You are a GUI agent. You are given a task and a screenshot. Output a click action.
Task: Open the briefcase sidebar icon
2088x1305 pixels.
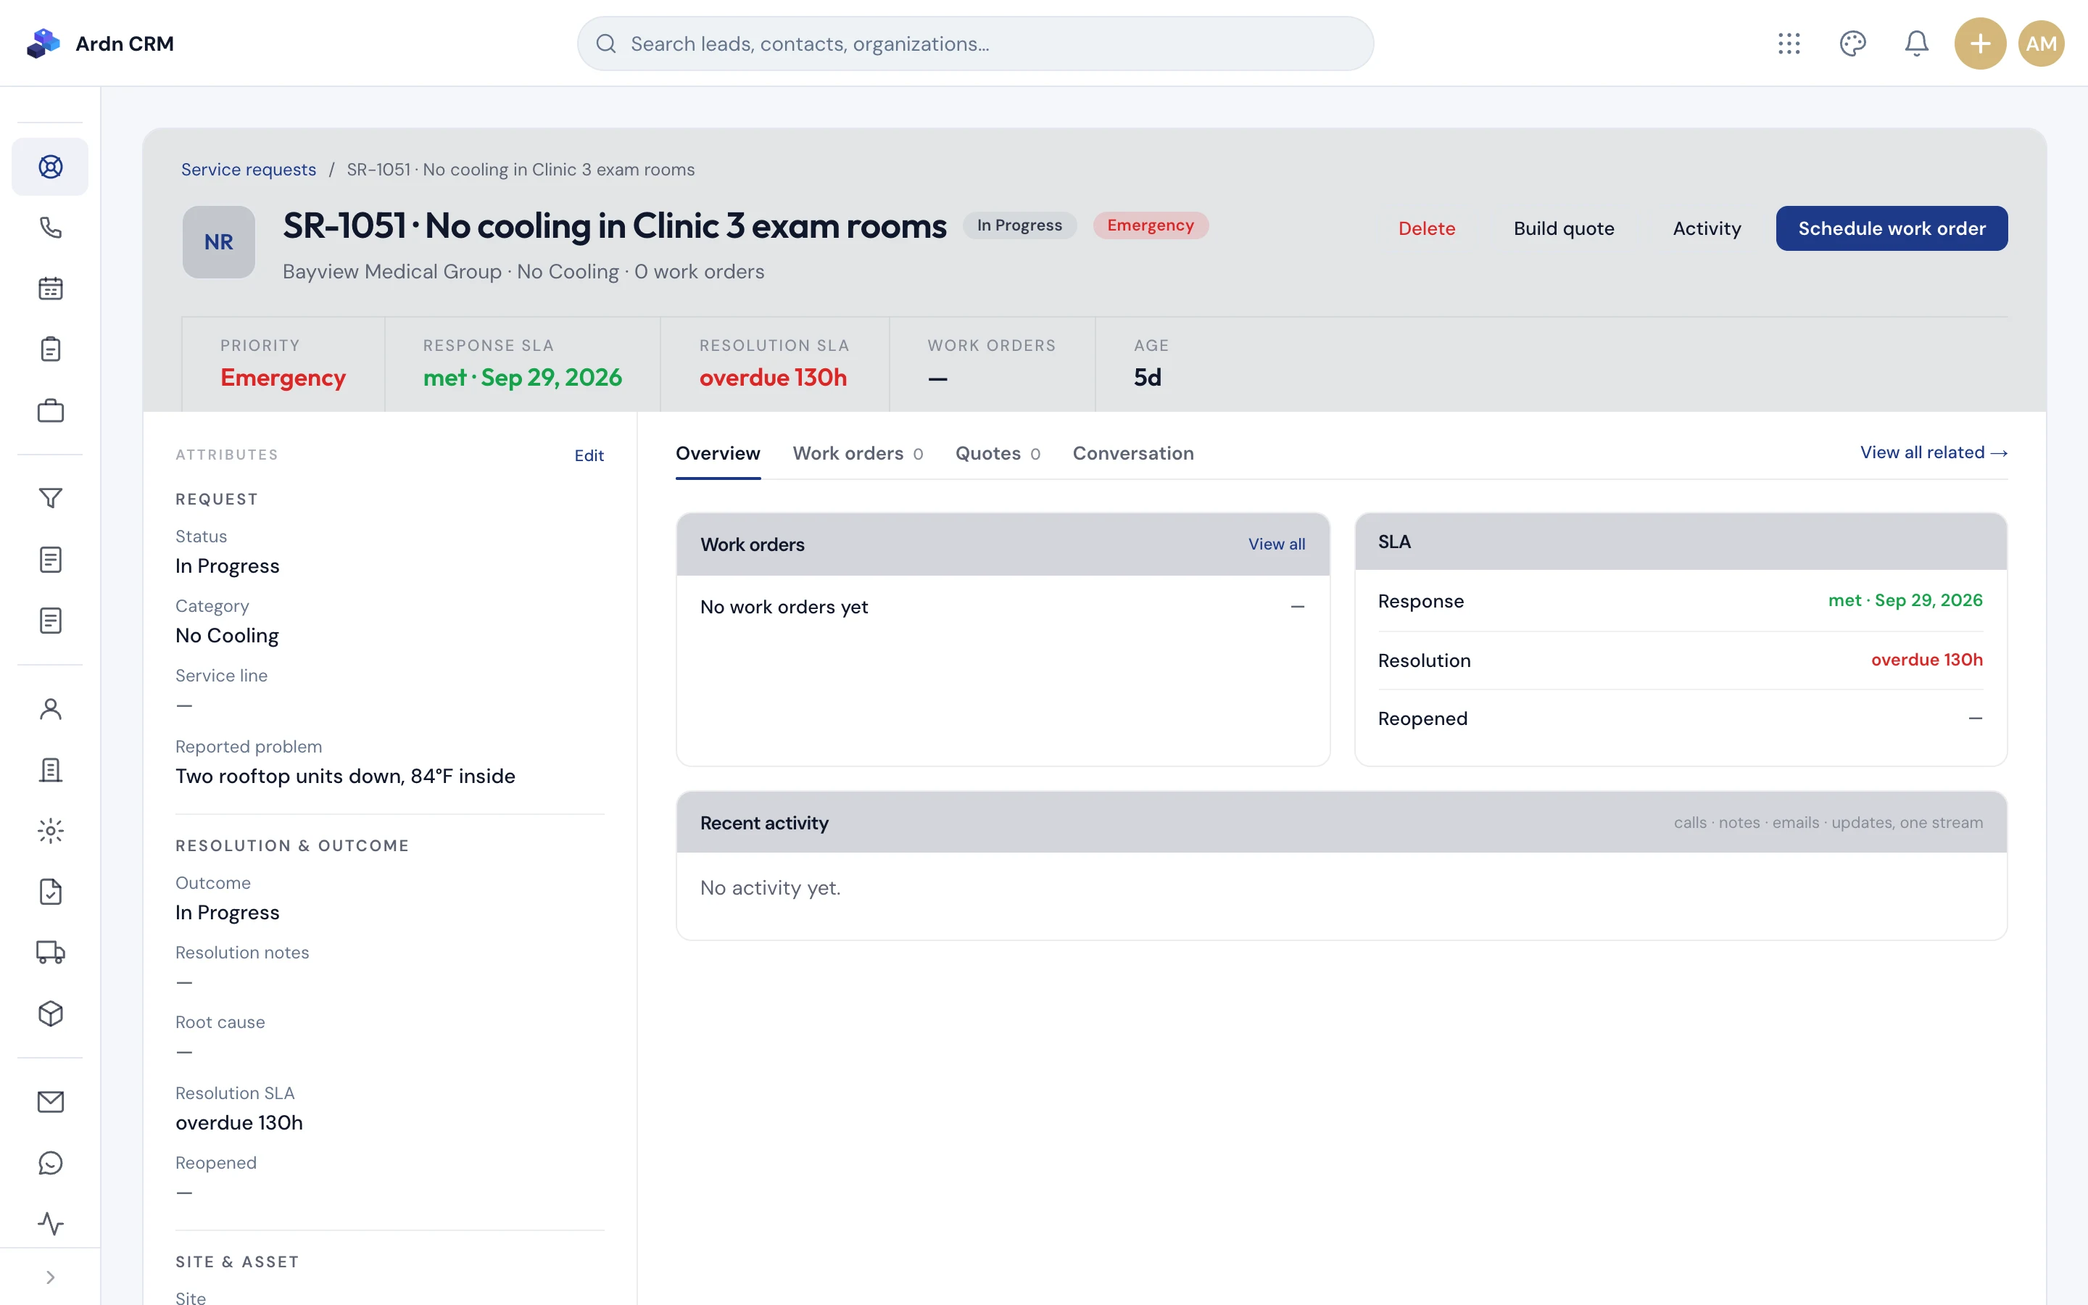(x=50, y=411)
